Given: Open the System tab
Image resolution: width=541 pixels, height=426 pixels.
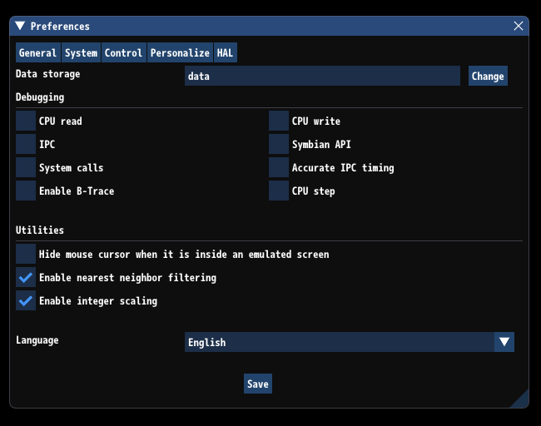Looking at the screenshot, I should [81, 52].
